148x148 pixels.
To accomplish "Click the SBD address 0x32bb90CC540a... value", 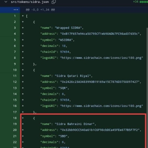I will [100, 130].
